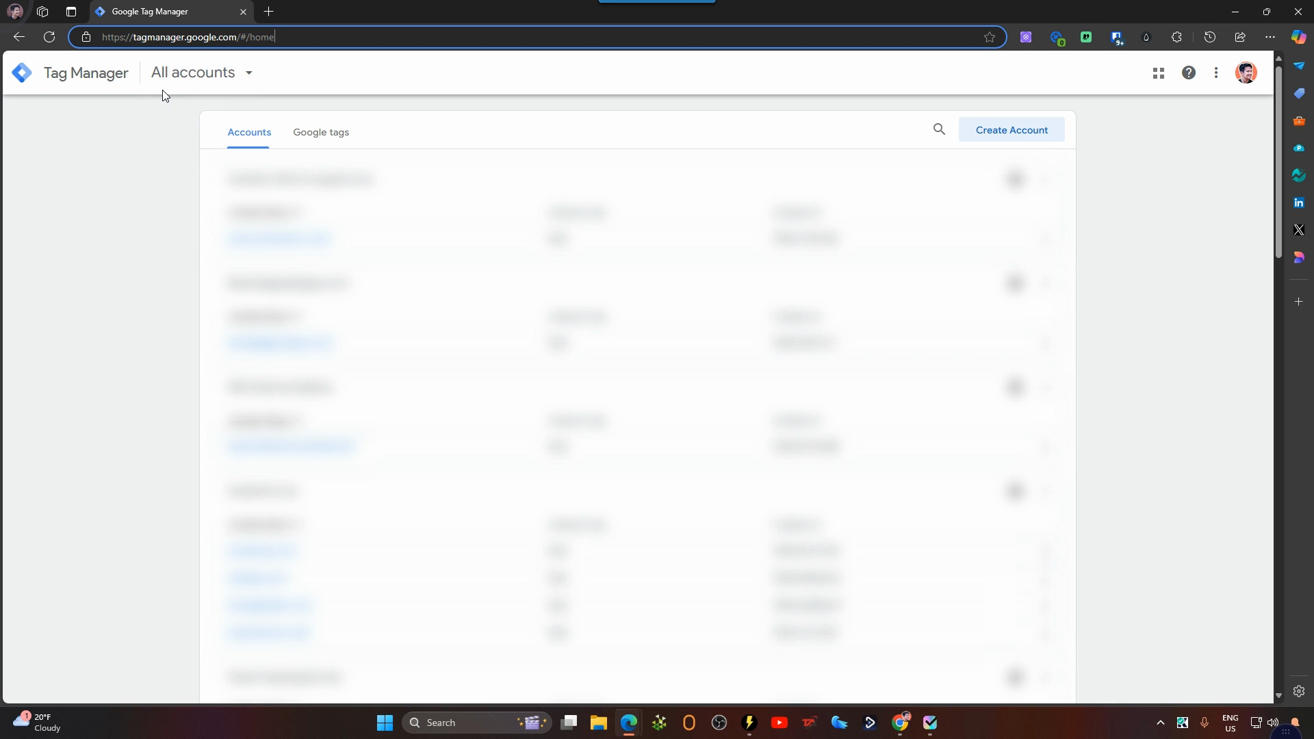Open Google Chrome from the taskbar

pyautogui.click(x=901, y=723)
